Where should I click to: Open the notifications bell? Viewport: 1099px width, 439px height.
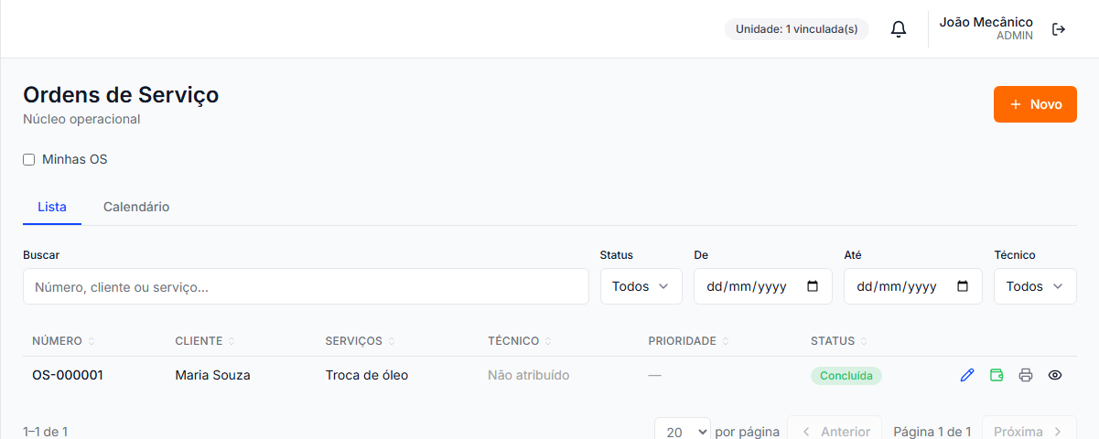[x=899, y=29]
